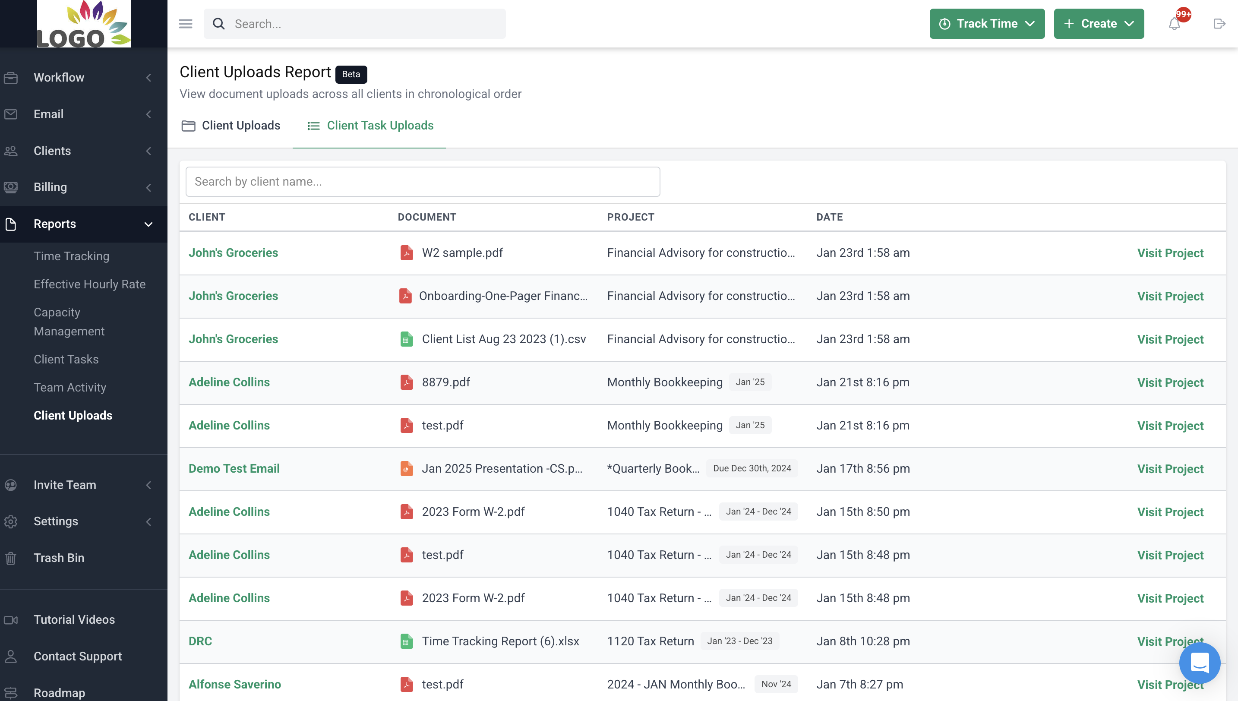The height and width of the screenshot is (701, 1238).
Task: Click the list icon on Client Task Uploads tab
Action: [x=313, y=126]
